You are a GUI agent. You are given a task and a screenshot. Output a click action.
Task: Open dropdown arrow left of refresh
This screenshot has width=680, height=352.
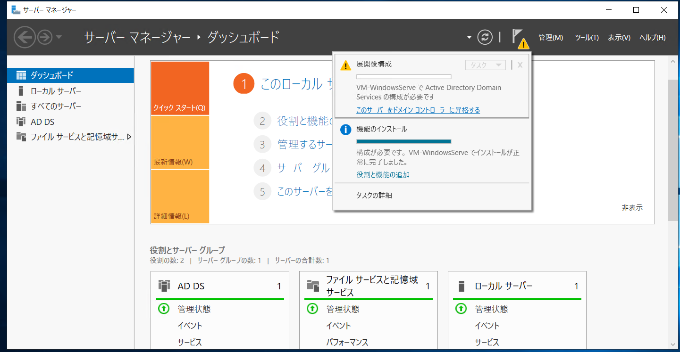click(469, 37)
